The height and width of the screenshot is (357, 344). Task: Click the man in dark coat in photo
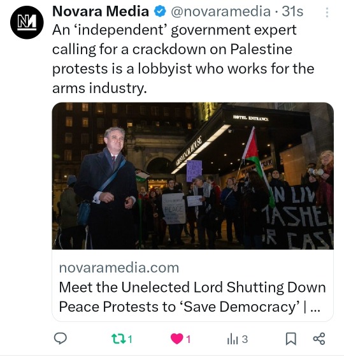pos(107,188)
